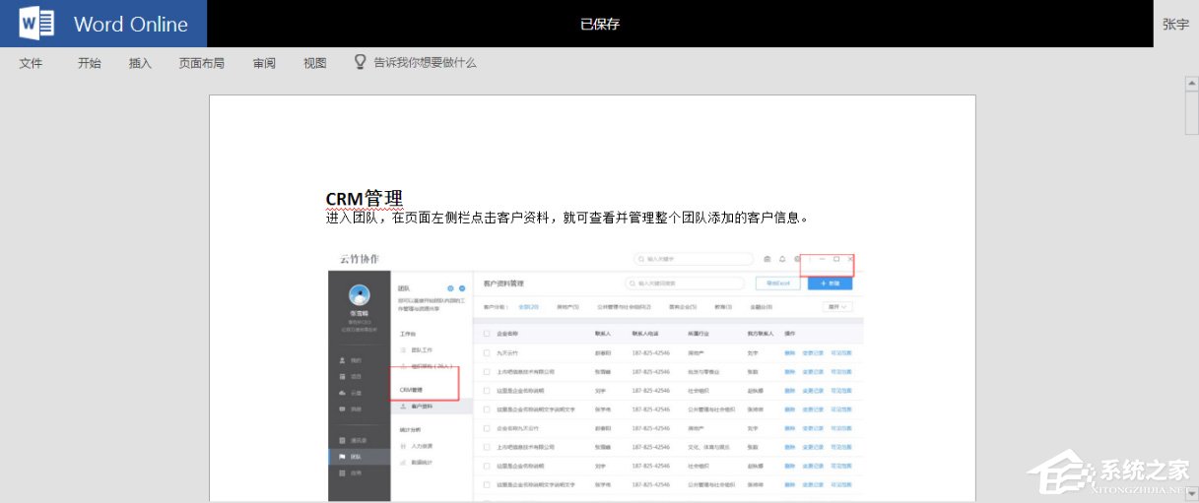The width and height of the screenshot is (1199, 503).
Task: Click the CRM管理 heading in the document
Action: [x=364, y=199]
